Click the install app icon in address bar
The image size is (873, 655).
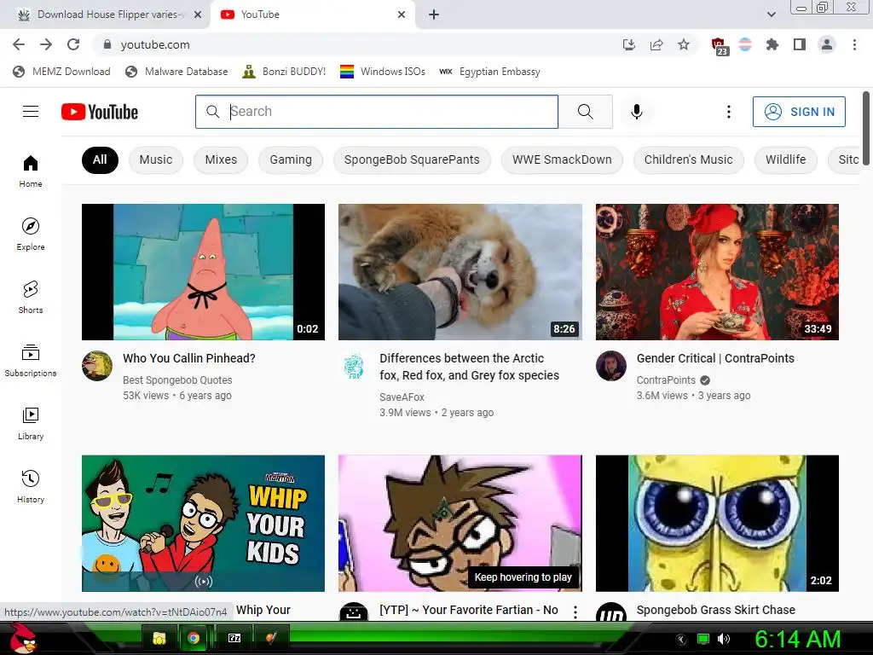pos(629,44)
